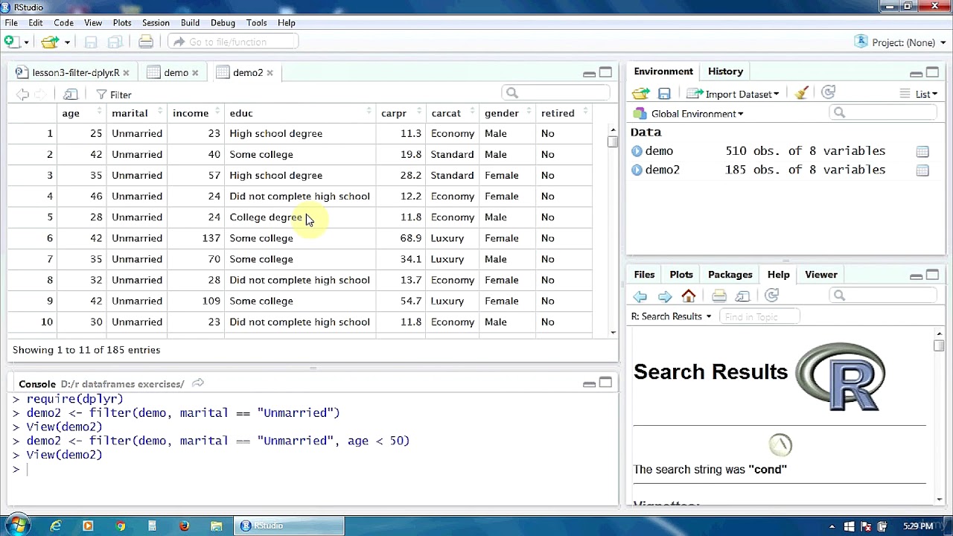953x536 pixels.
Task: Click the Go to file/function field
Action: click(x=233, y=42)
